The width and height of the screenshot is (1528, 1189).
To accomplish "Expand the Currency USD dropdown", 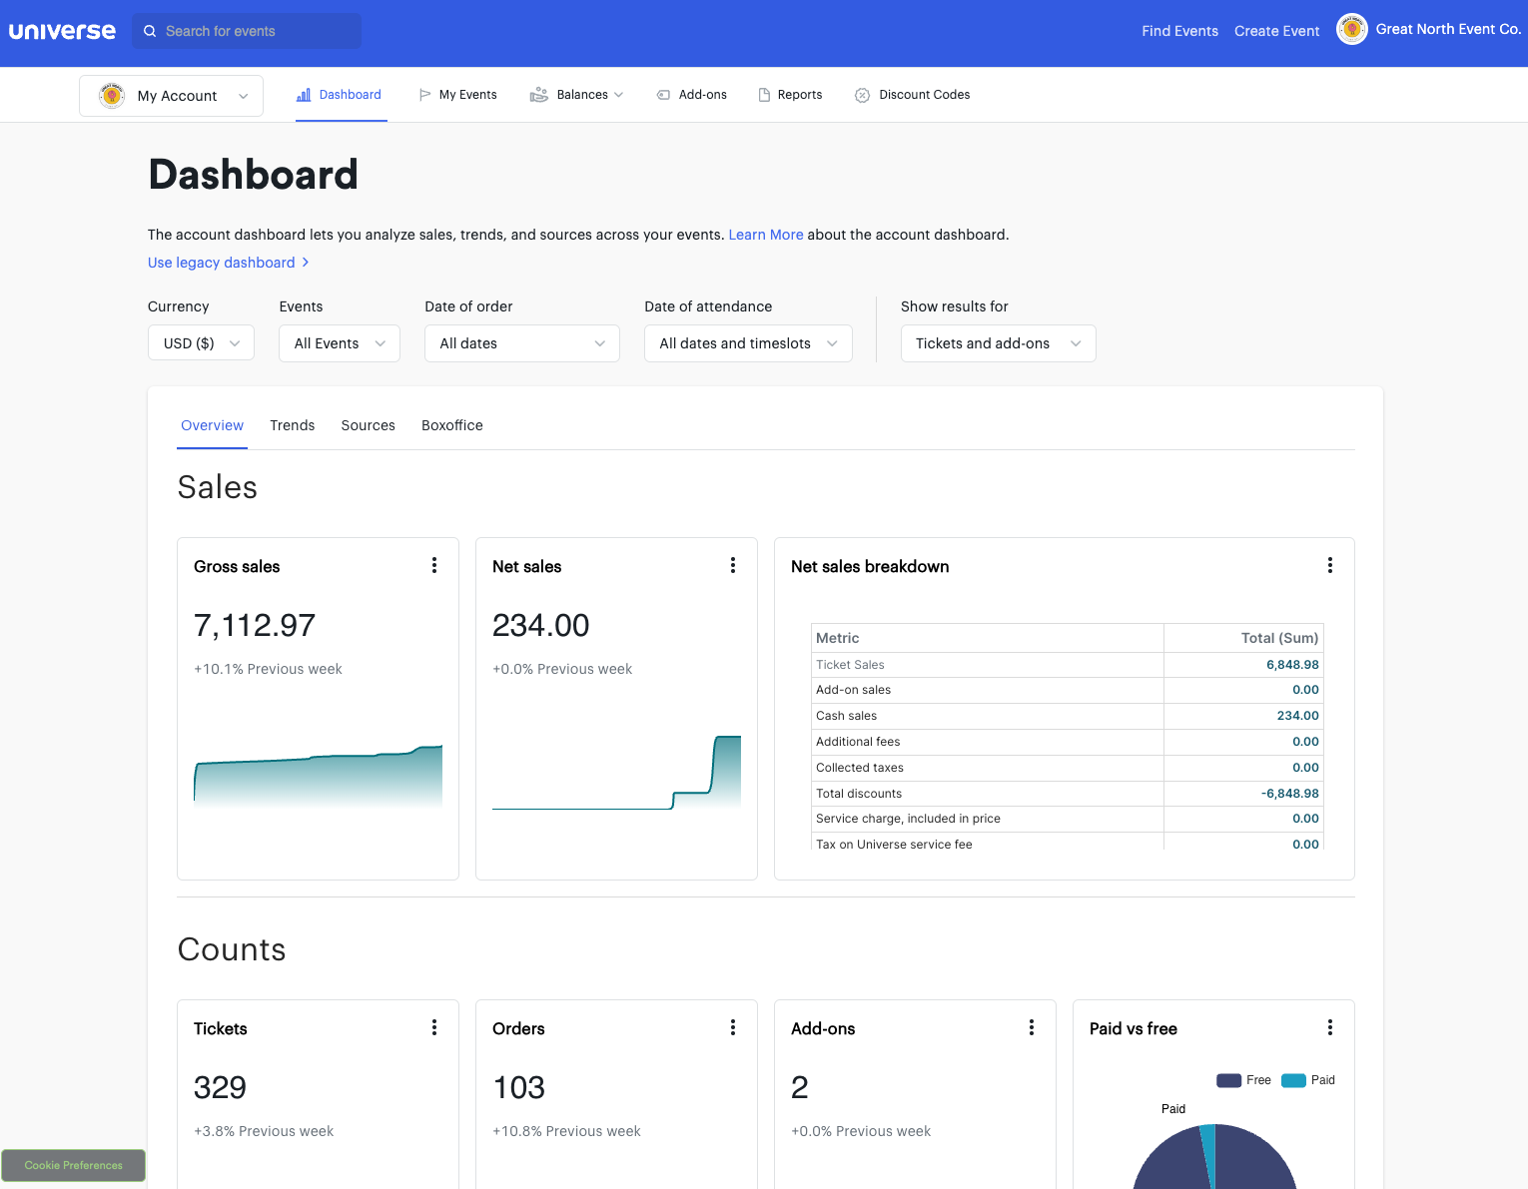I will click(x=201, y=343).
